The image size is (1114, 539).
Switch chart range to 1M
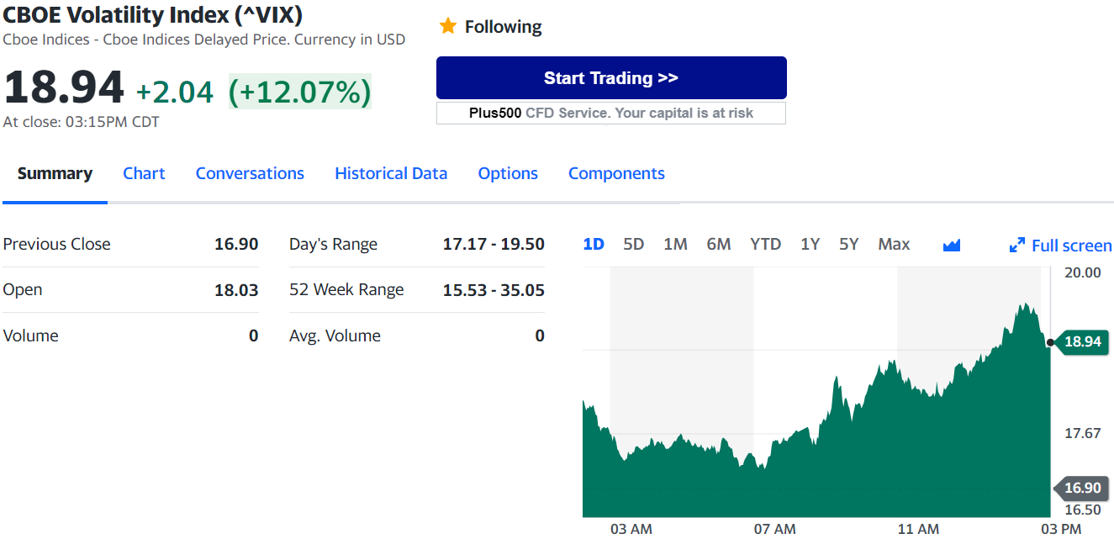coord(675,244)
